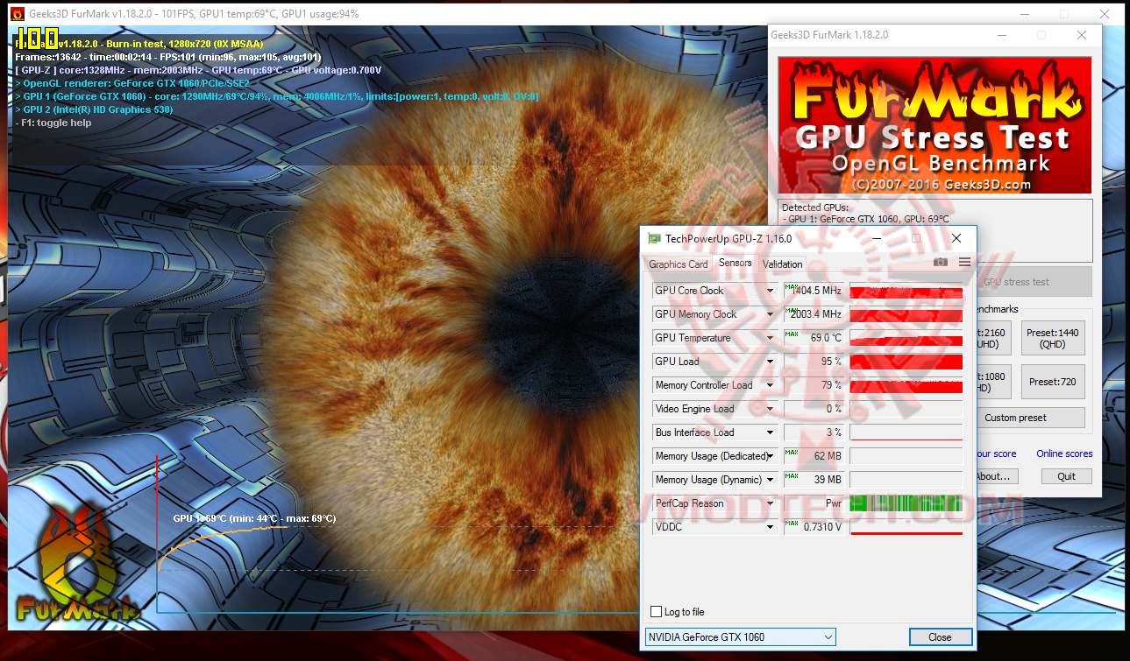Click the 'GPU 2 (Intel(R) HD Graphics 530)' line
This screenshot has width=1130, height=661.
pos(94,110)
